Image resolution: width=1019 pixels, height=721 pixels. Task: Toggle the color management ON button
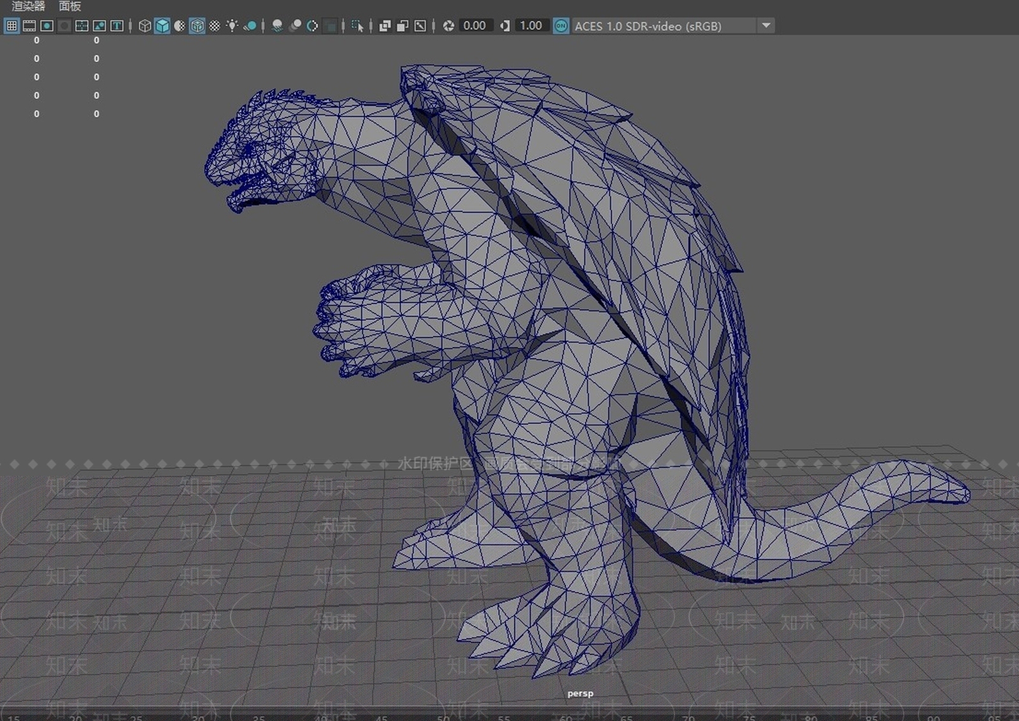point(561,26)
